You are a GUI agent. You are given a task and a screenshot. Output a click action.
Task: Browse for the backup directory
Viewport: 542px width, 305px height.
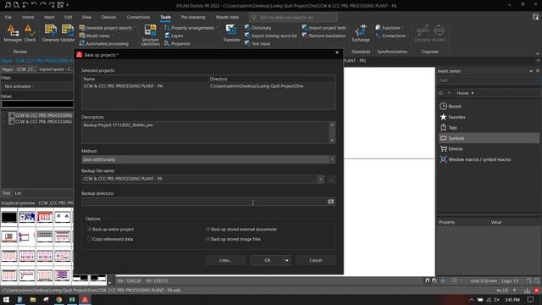click(331, 202)
